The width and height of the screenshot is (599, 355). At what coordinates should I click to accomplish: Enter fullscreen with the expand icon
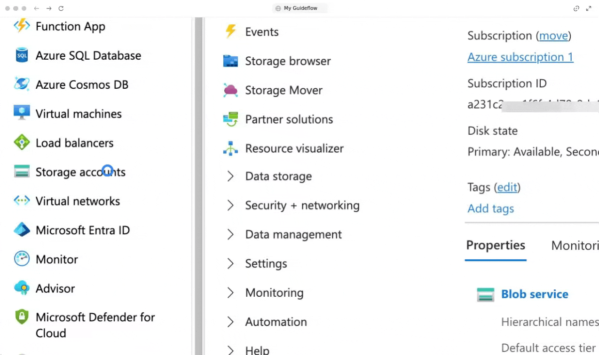click(589, 8)
